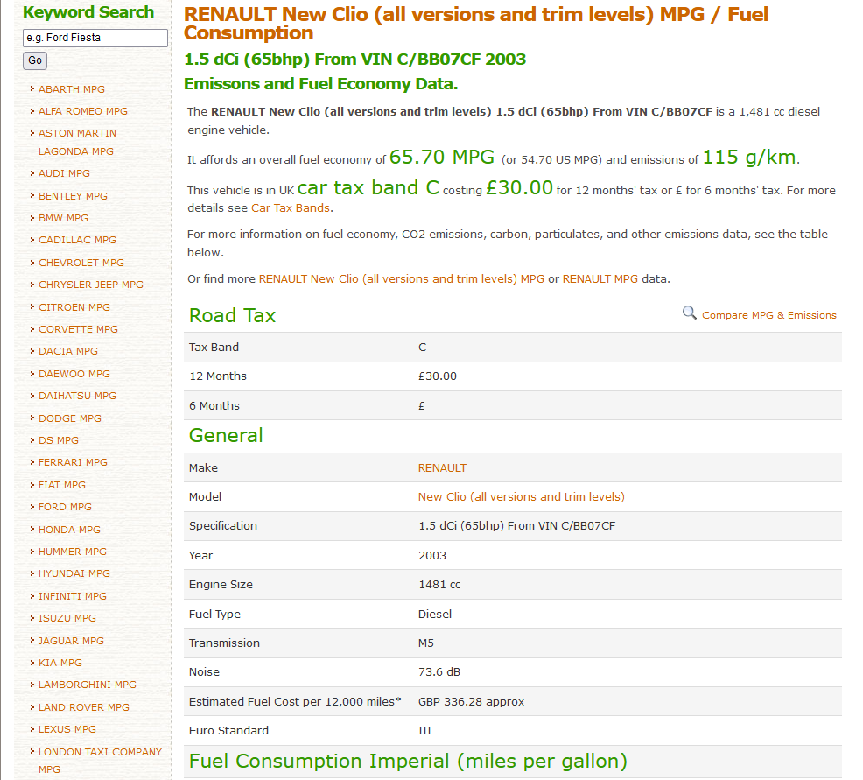Open the Car Tax Bands link
Image resolution: width=863 pixels, height=780 pixels.
[x=291, y=208]
